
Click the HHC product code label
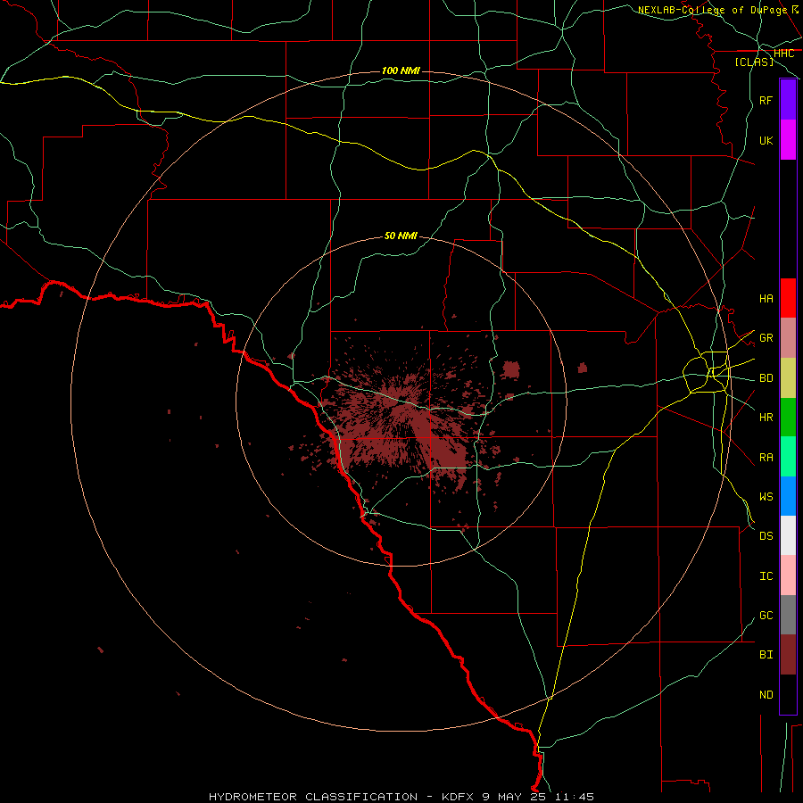(783, 54)
